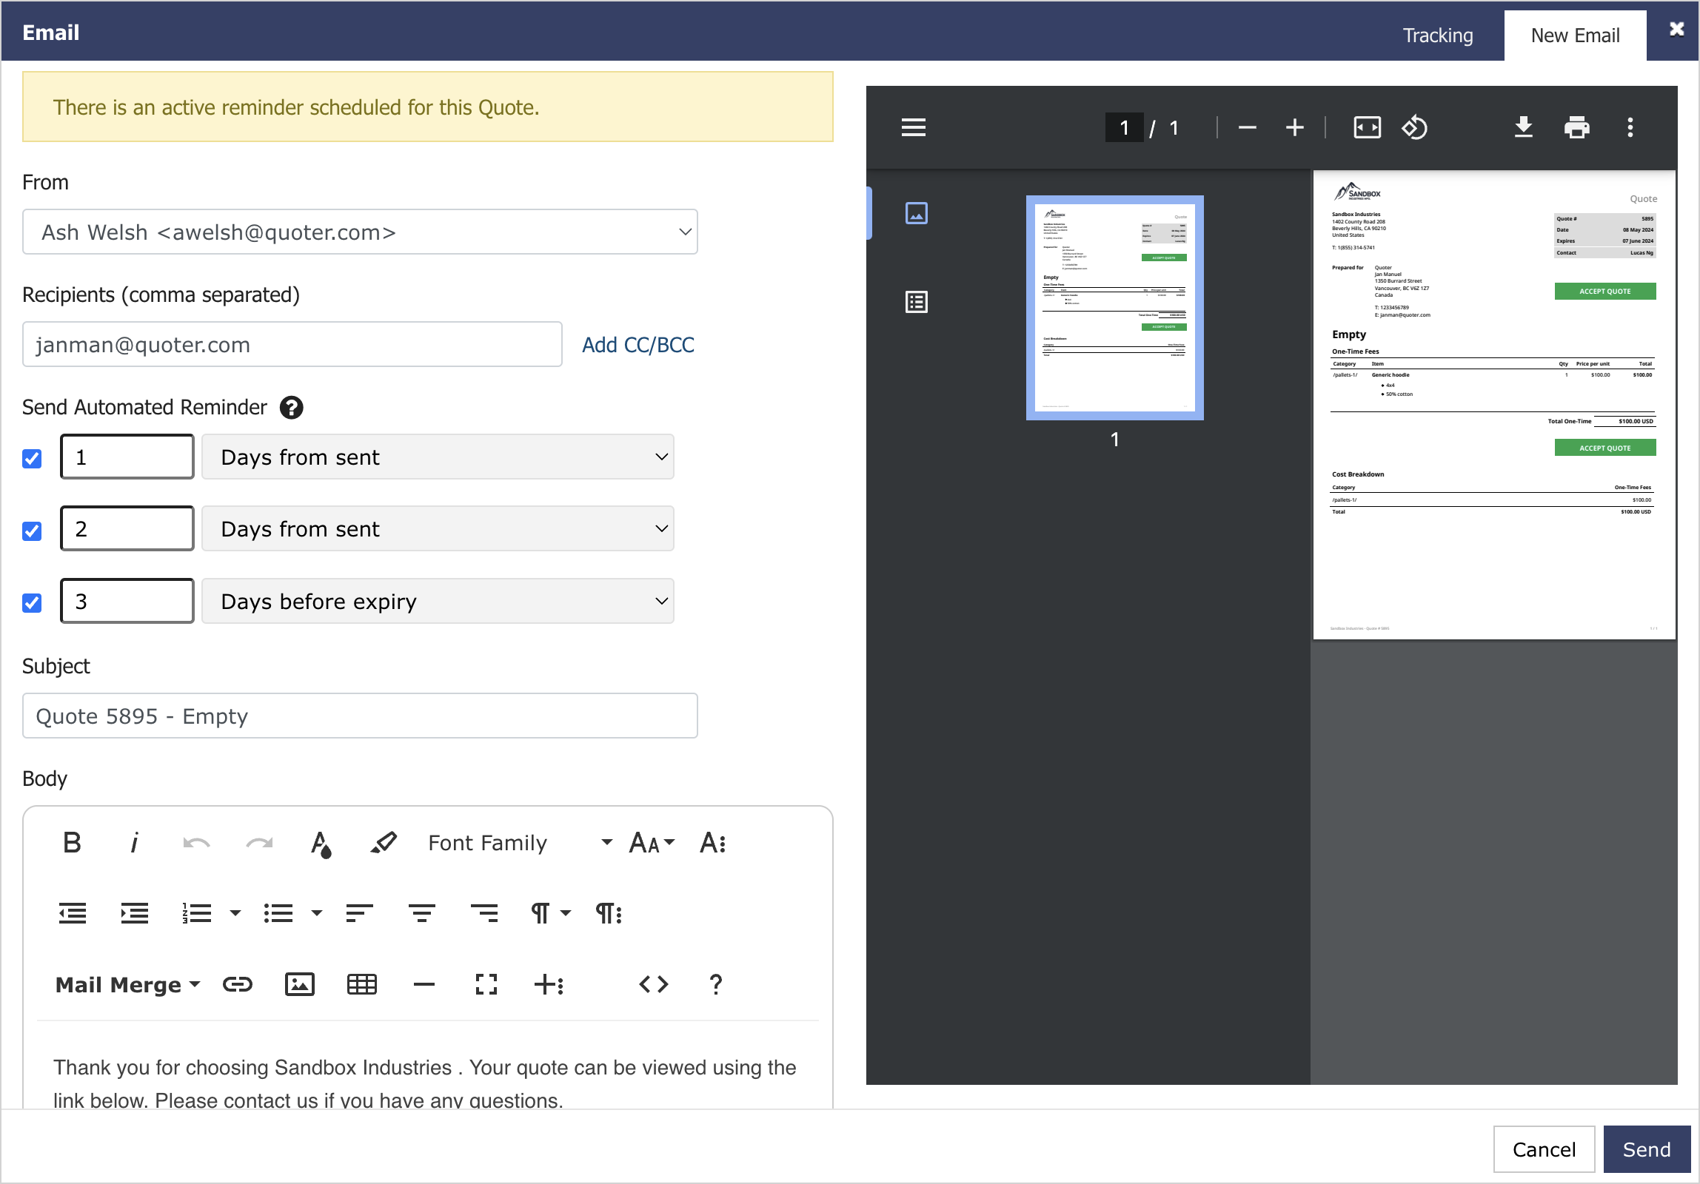Zoom out the PDF preview
The width and height of the screenshot is (1700, 1184).
1248,127
